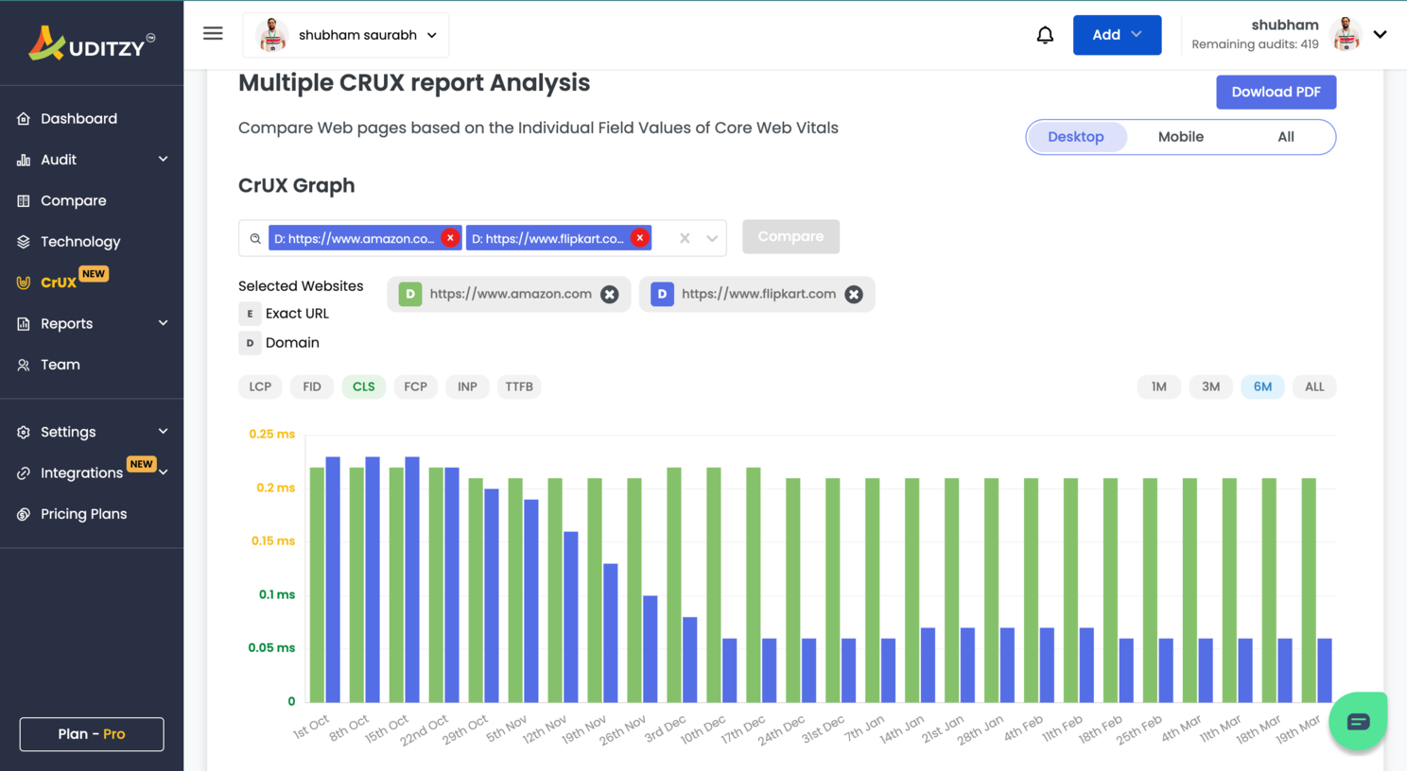Click green D badge for amazon
This screenshot has height=771, width=1407.
click(410, 295)
